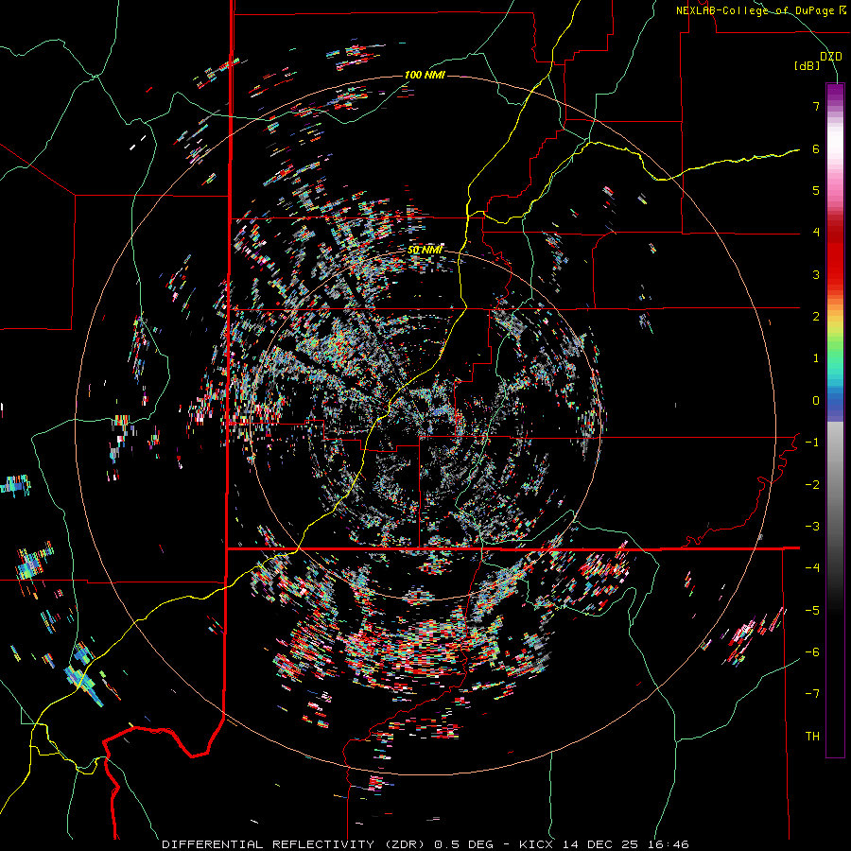This screenshot has width=851, height=851.
Task: Click the 50 NMI range ring label
Action: [425, 250]
